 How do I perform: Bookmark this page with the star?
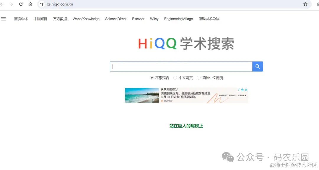305,4
